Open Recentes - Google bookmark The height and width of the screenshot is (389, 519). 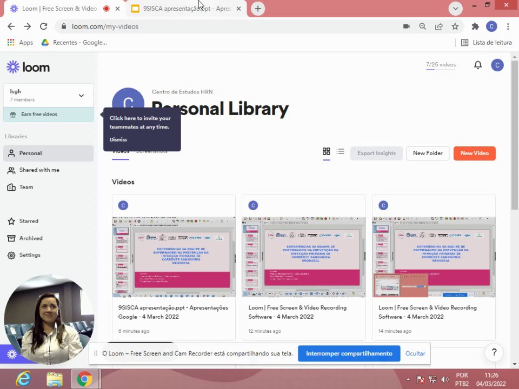point(74,42)
